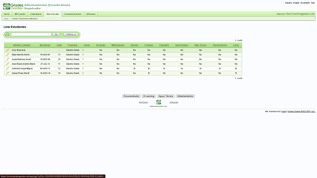Sort by Medicamento column header

point(118,45)
